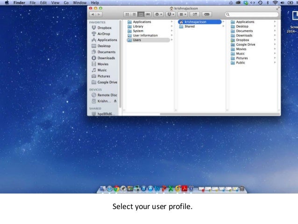298x224 pixels.
Task: Open Documents in the sidebar
Action: (x=104, y=52)
